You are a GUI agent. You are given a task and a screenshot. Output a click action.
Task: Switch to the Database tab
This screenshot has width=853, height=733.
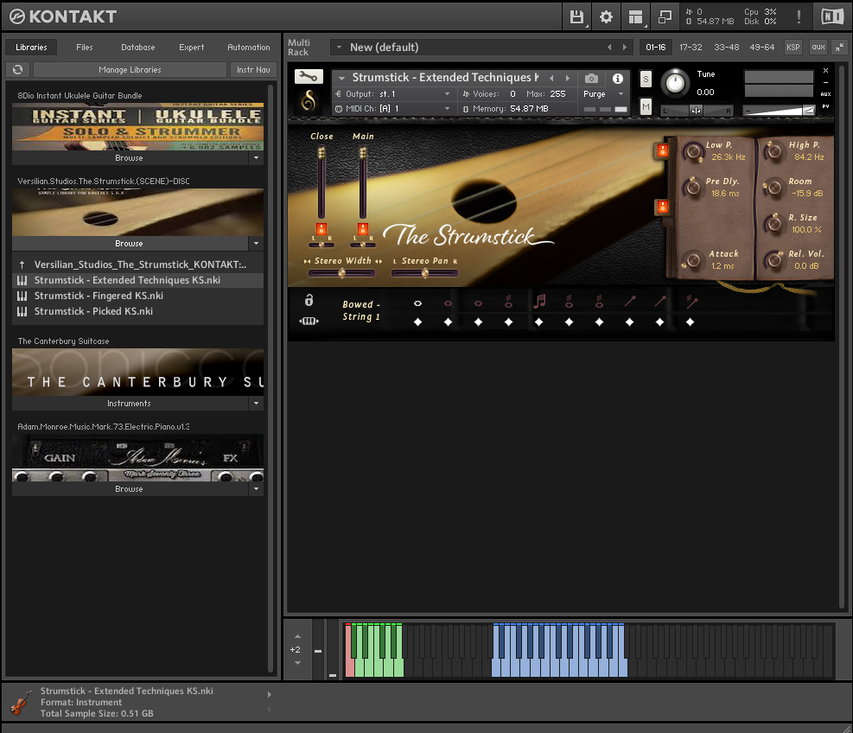(138, 48)
